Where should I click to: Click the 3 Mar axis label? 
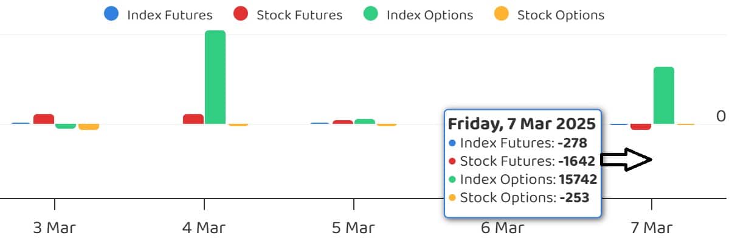tap(55, 228)
